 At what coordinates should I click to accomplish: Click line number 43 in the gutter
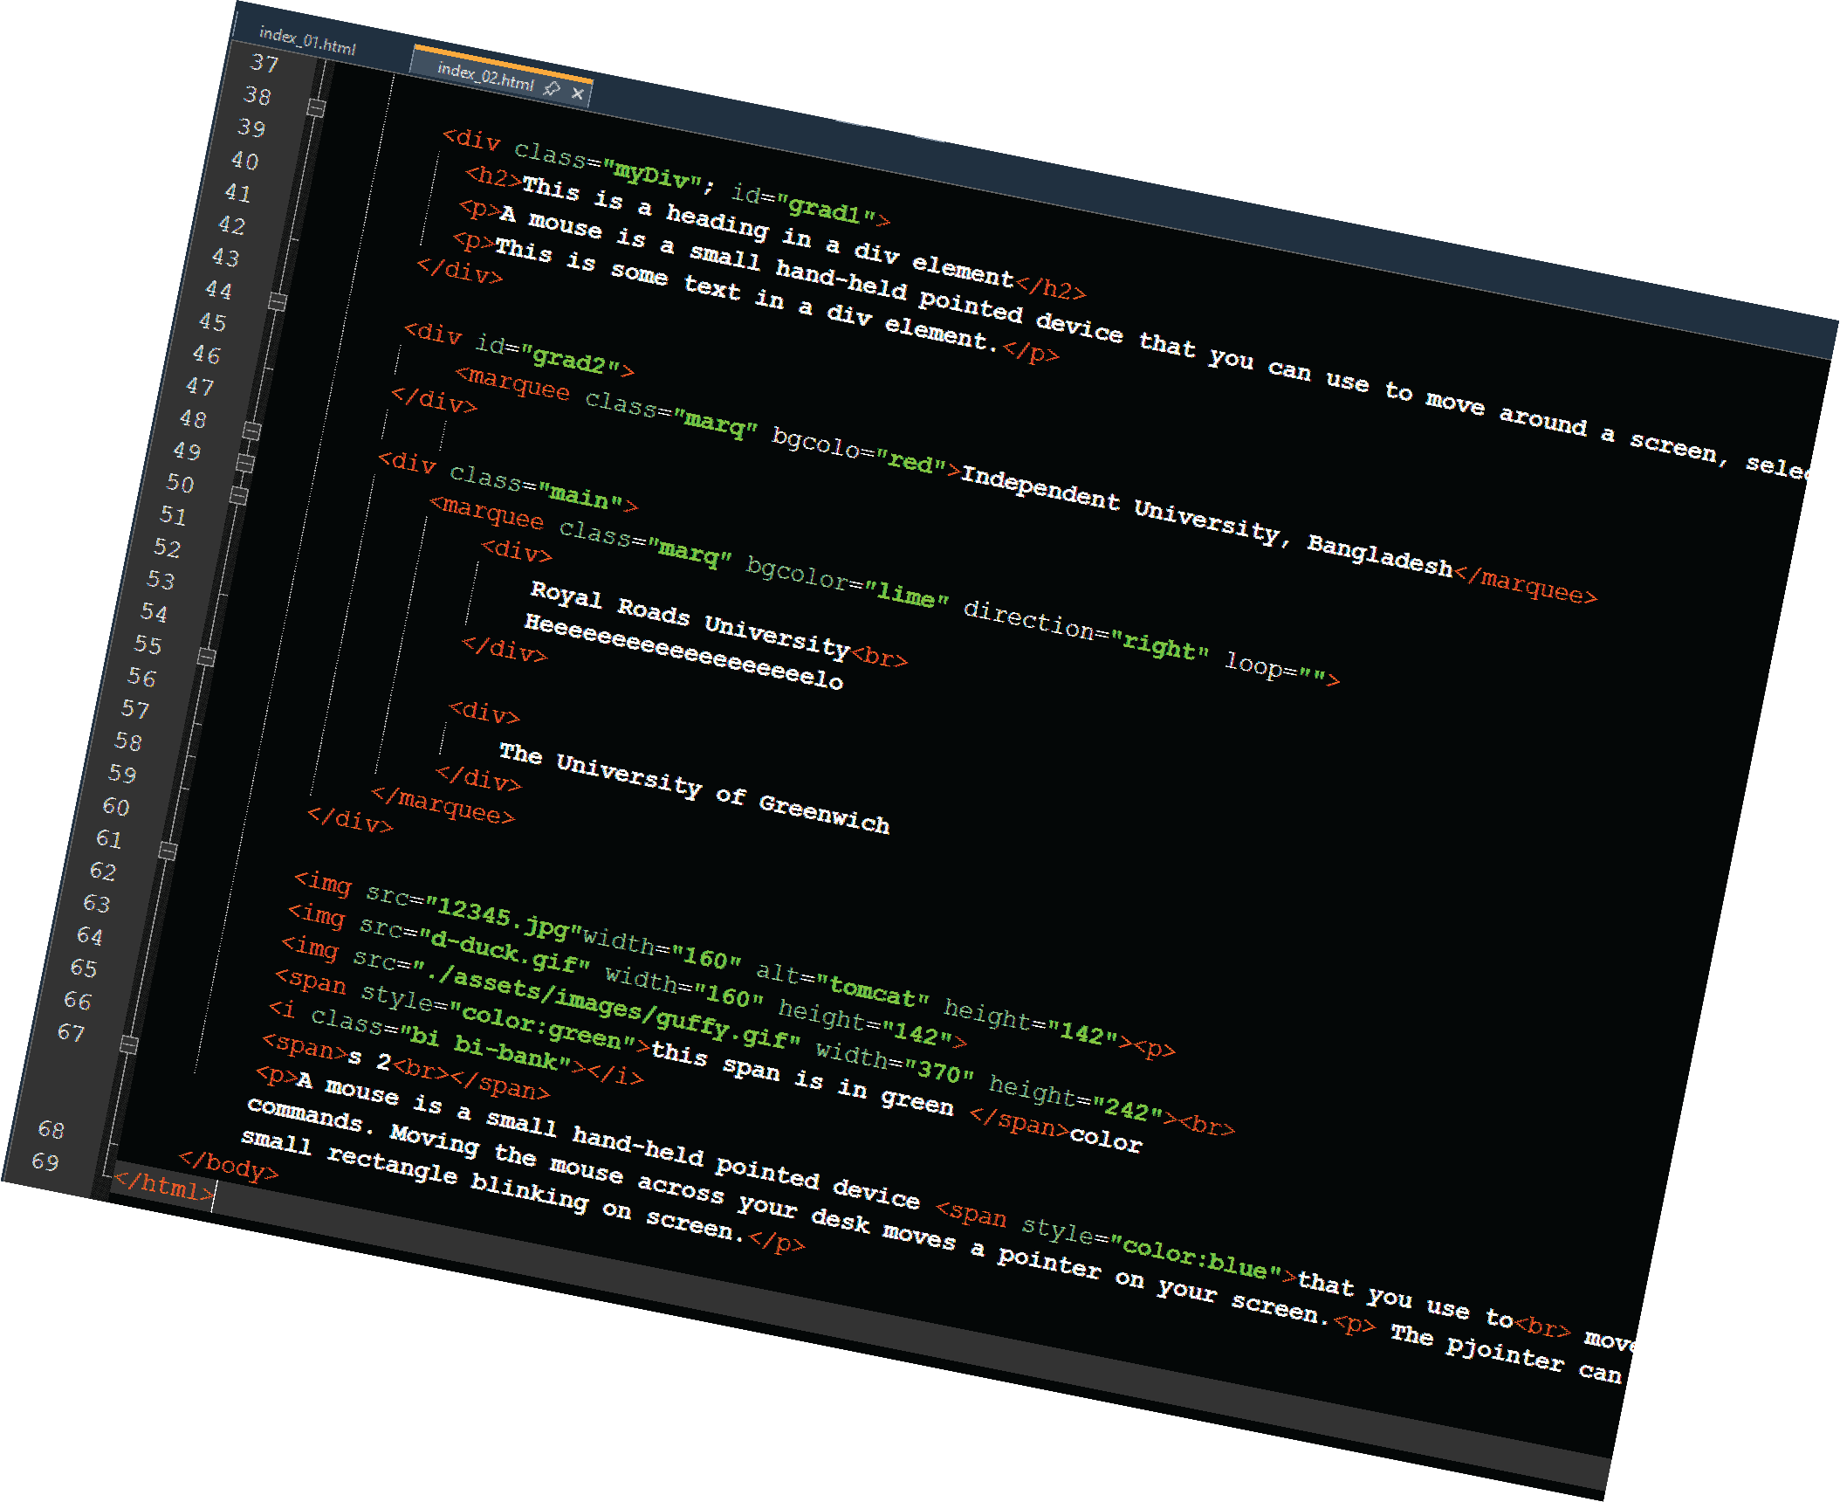click(x=225, y=257)
